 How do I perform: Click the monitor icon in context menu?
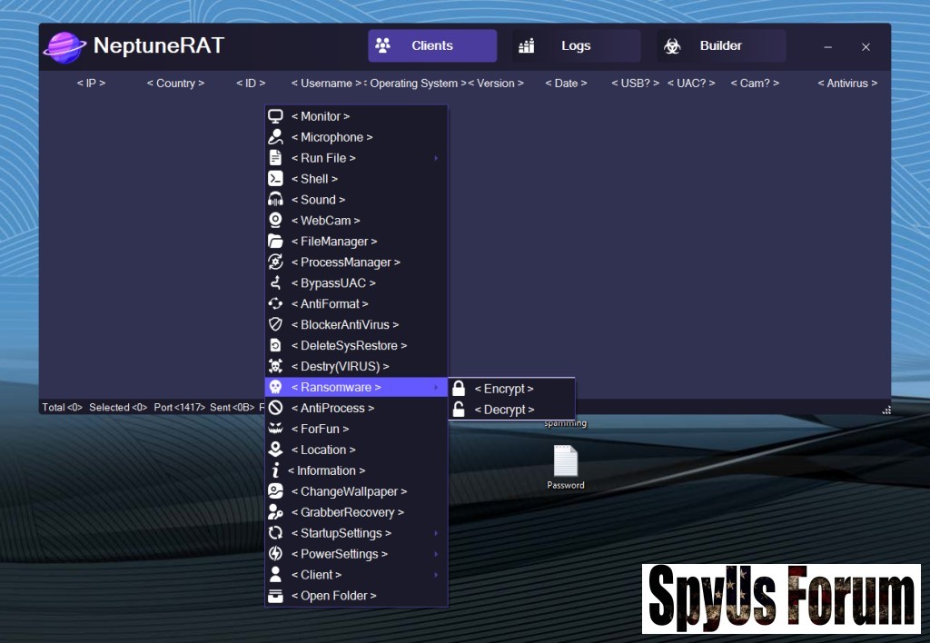pos(275,116)
